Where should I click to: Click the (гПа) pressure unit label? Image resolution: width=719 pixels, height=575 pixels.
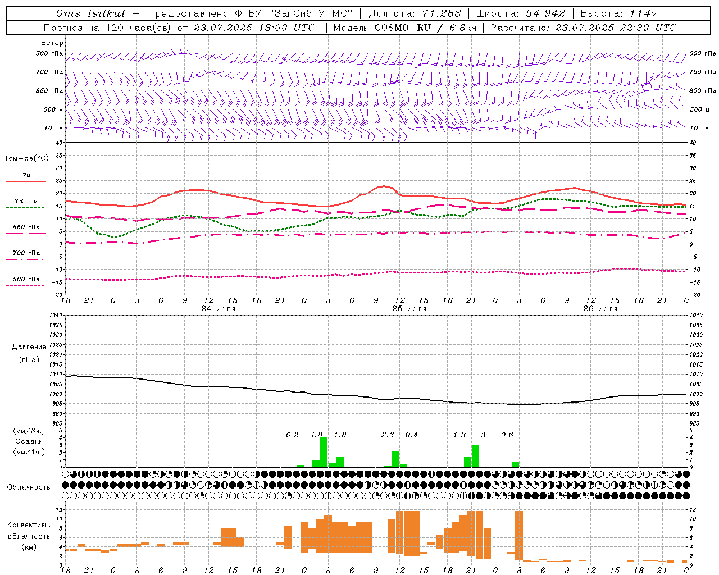(x=29, y=360)
